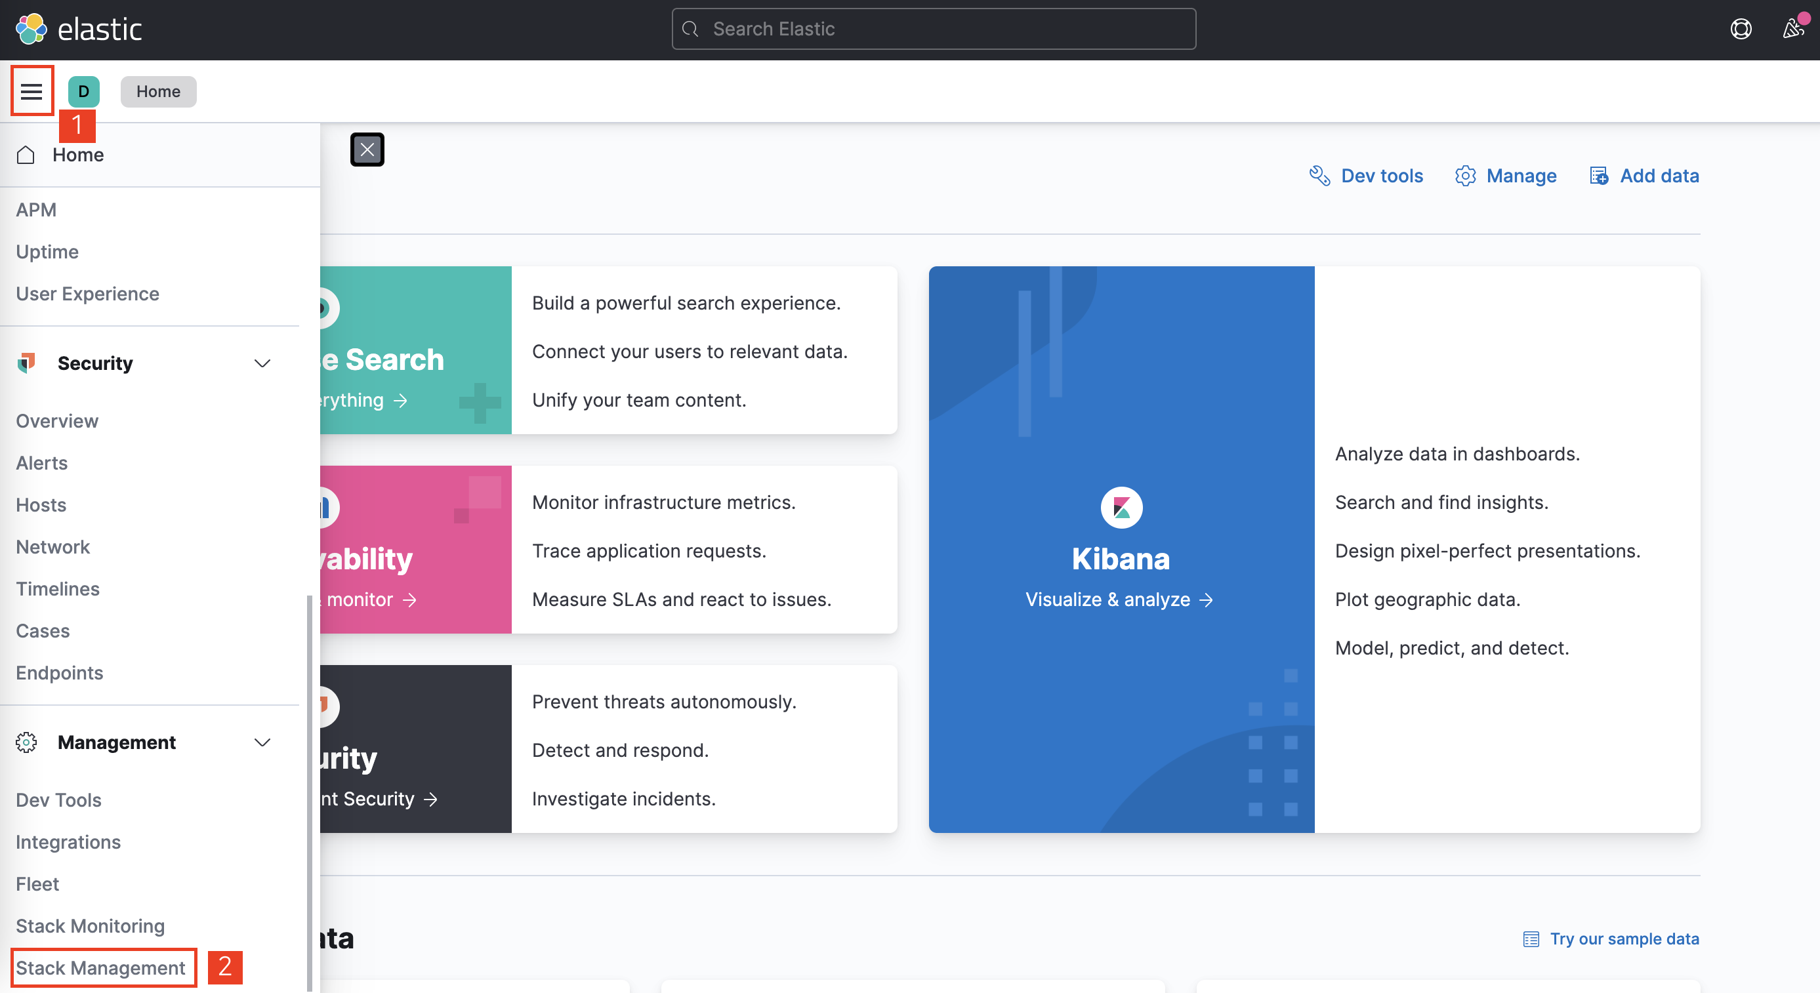The height and width of the screenshot is (993, 1820).
Task: Open Cases in the sidebar
Action: pyautogui.click(x=43, y=631)
